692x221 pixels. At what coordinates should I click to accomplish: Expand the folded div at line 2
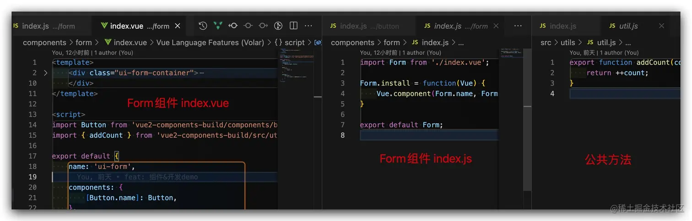pos(45,73)
